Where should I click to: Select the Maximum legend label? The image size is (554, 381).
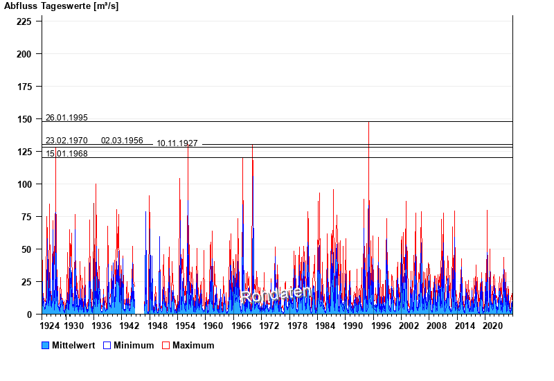click(193, 345)
